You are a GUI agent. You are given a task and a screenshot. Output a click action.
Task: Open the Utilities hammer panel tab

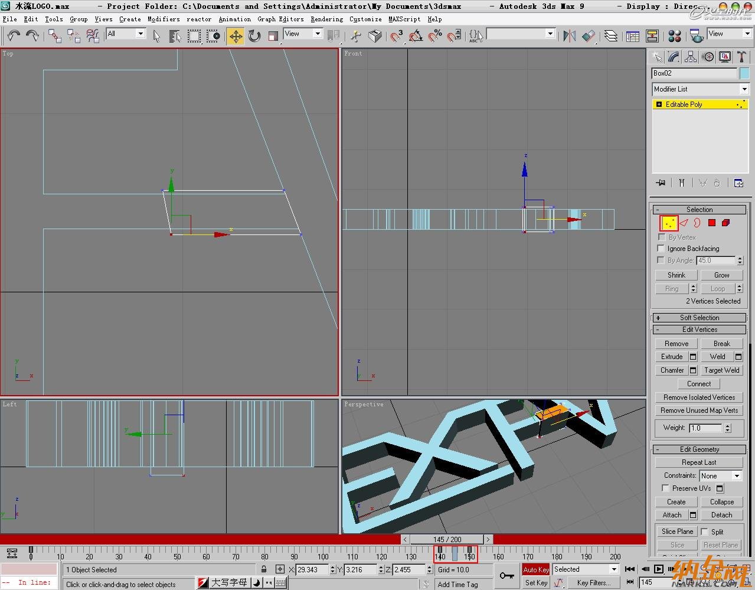[x=741, y=57]
